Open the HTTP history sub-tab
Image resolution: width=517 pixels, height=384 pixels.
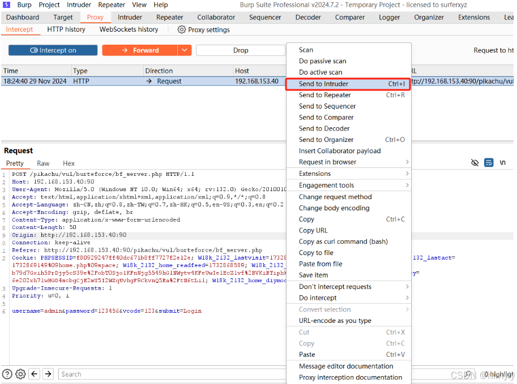(x=66, y=29)
